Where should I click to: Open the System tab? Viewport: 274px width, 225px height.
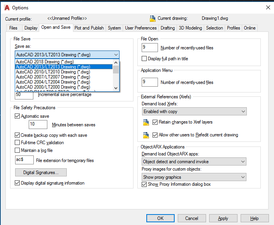tap(114, 28)
